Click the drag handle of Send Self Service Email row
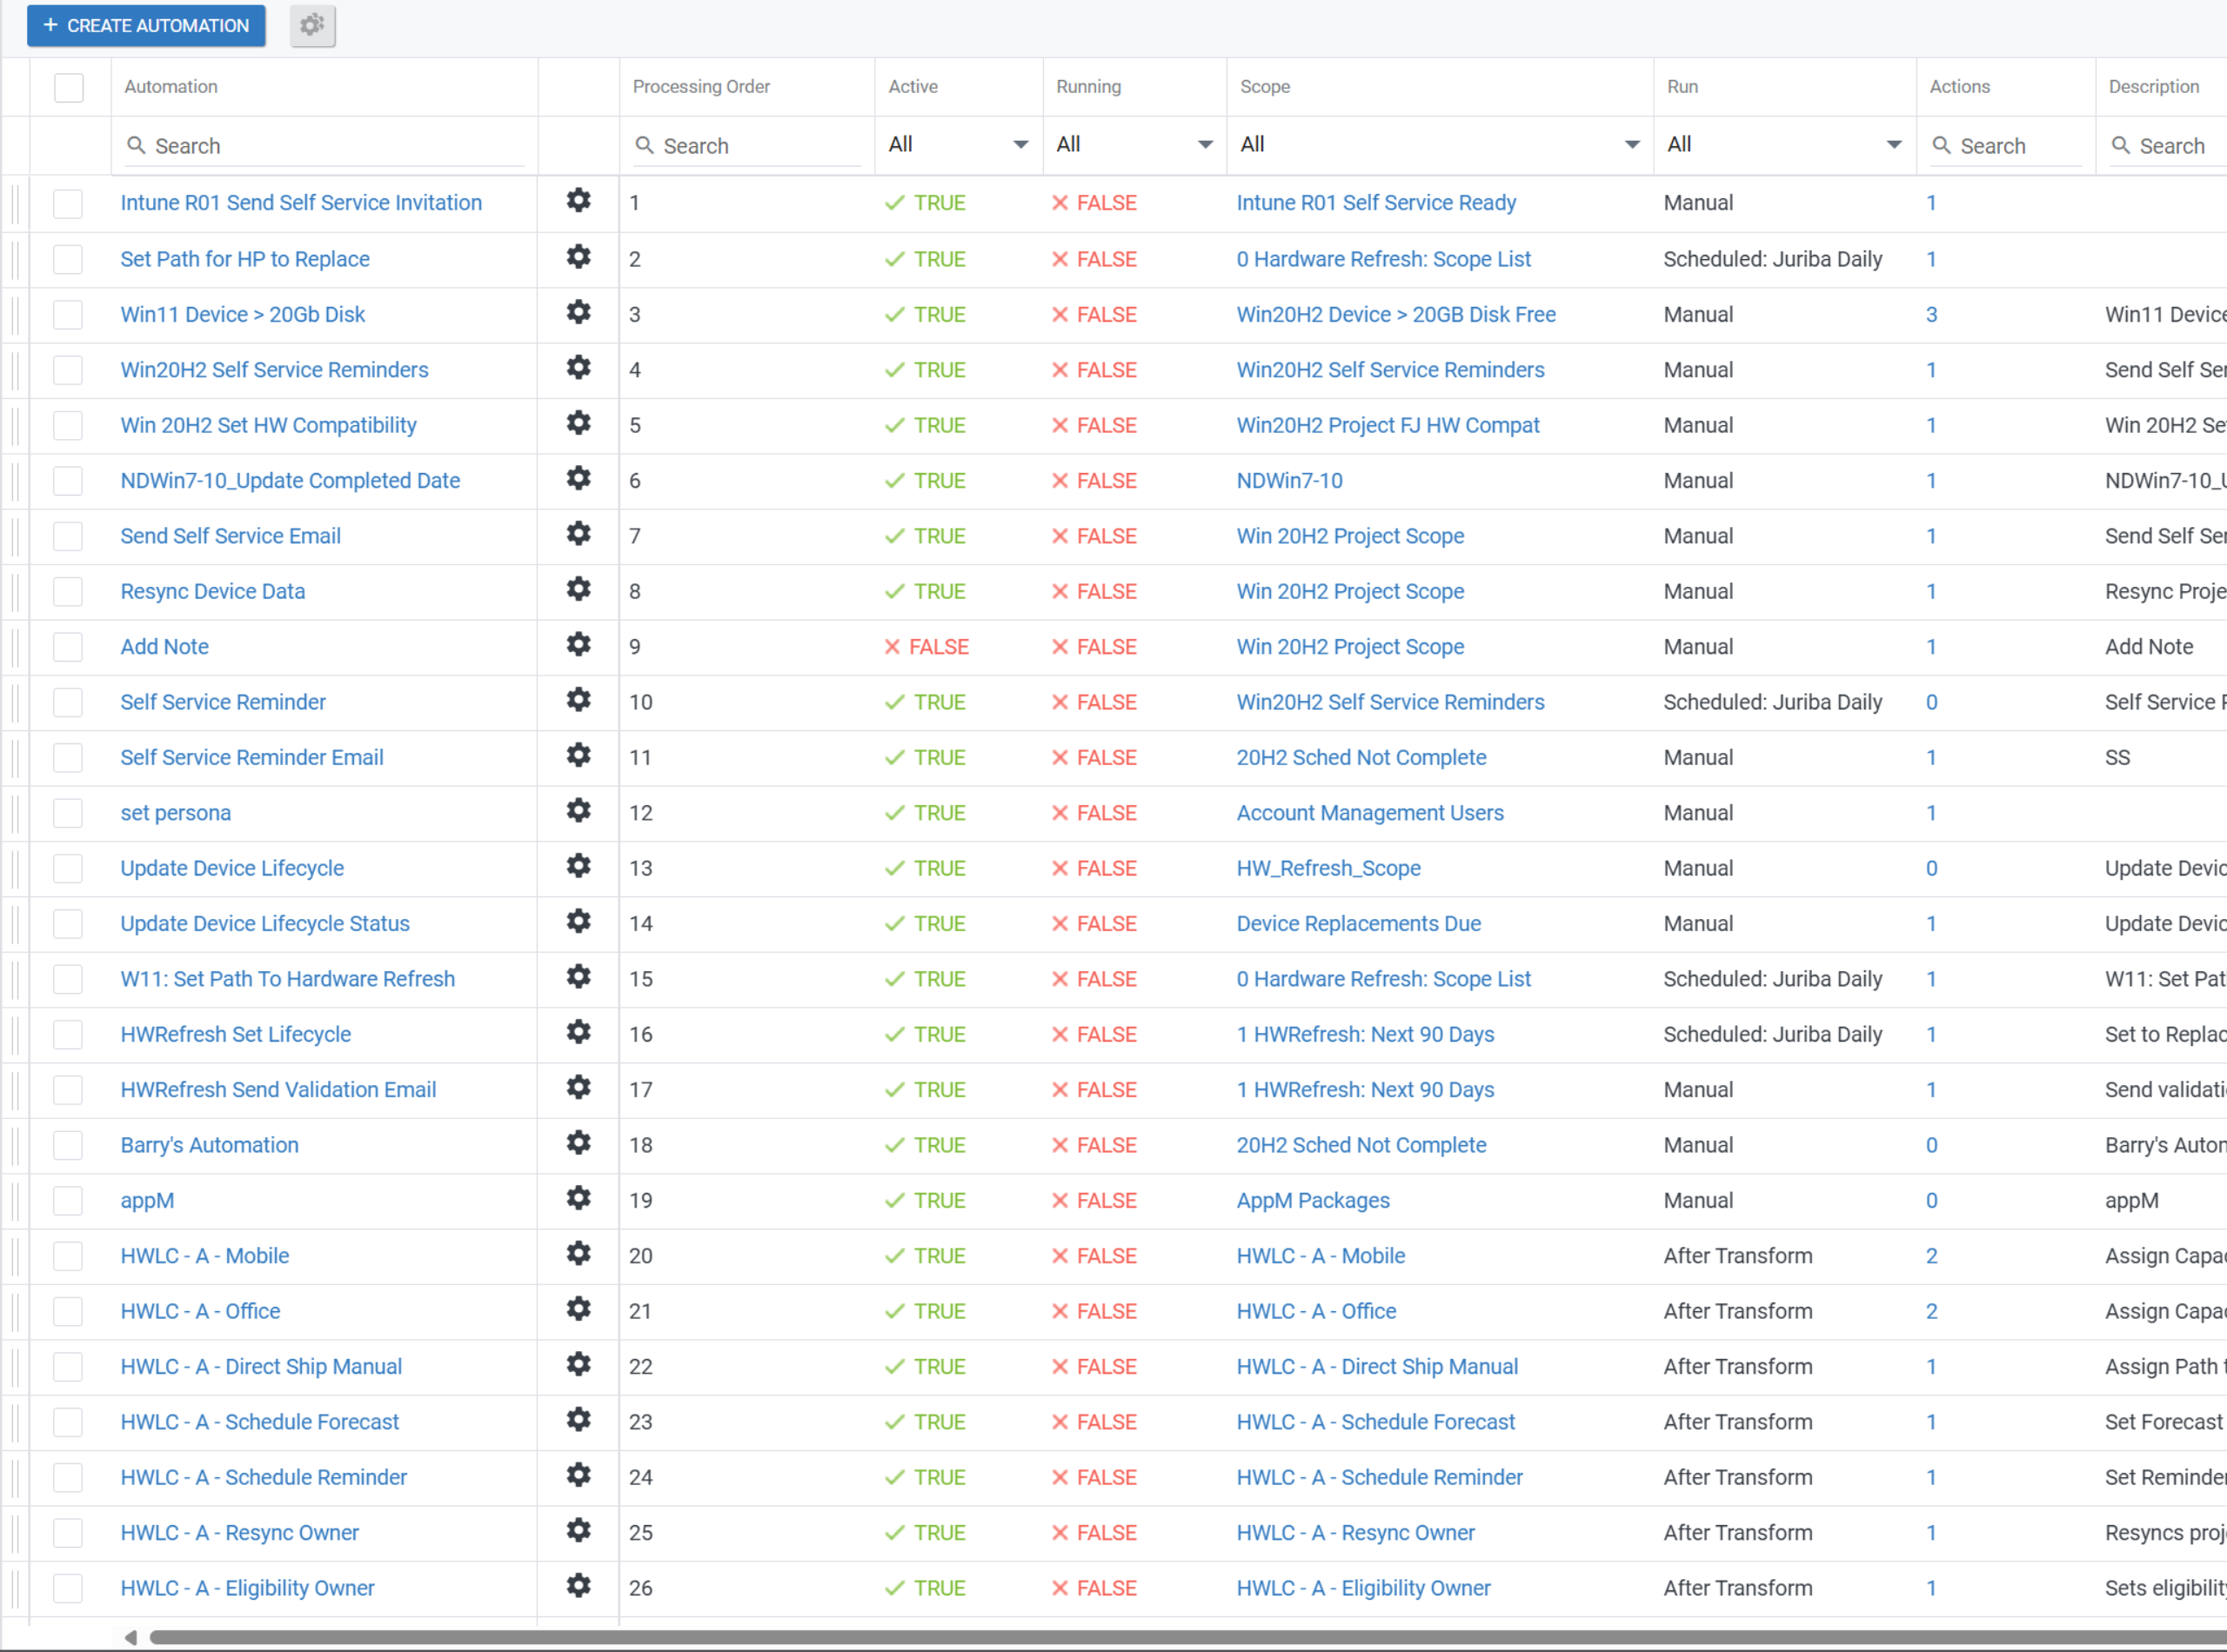Image resolution: width=2227 pixels, height=1652 pixels. point(16,536)
